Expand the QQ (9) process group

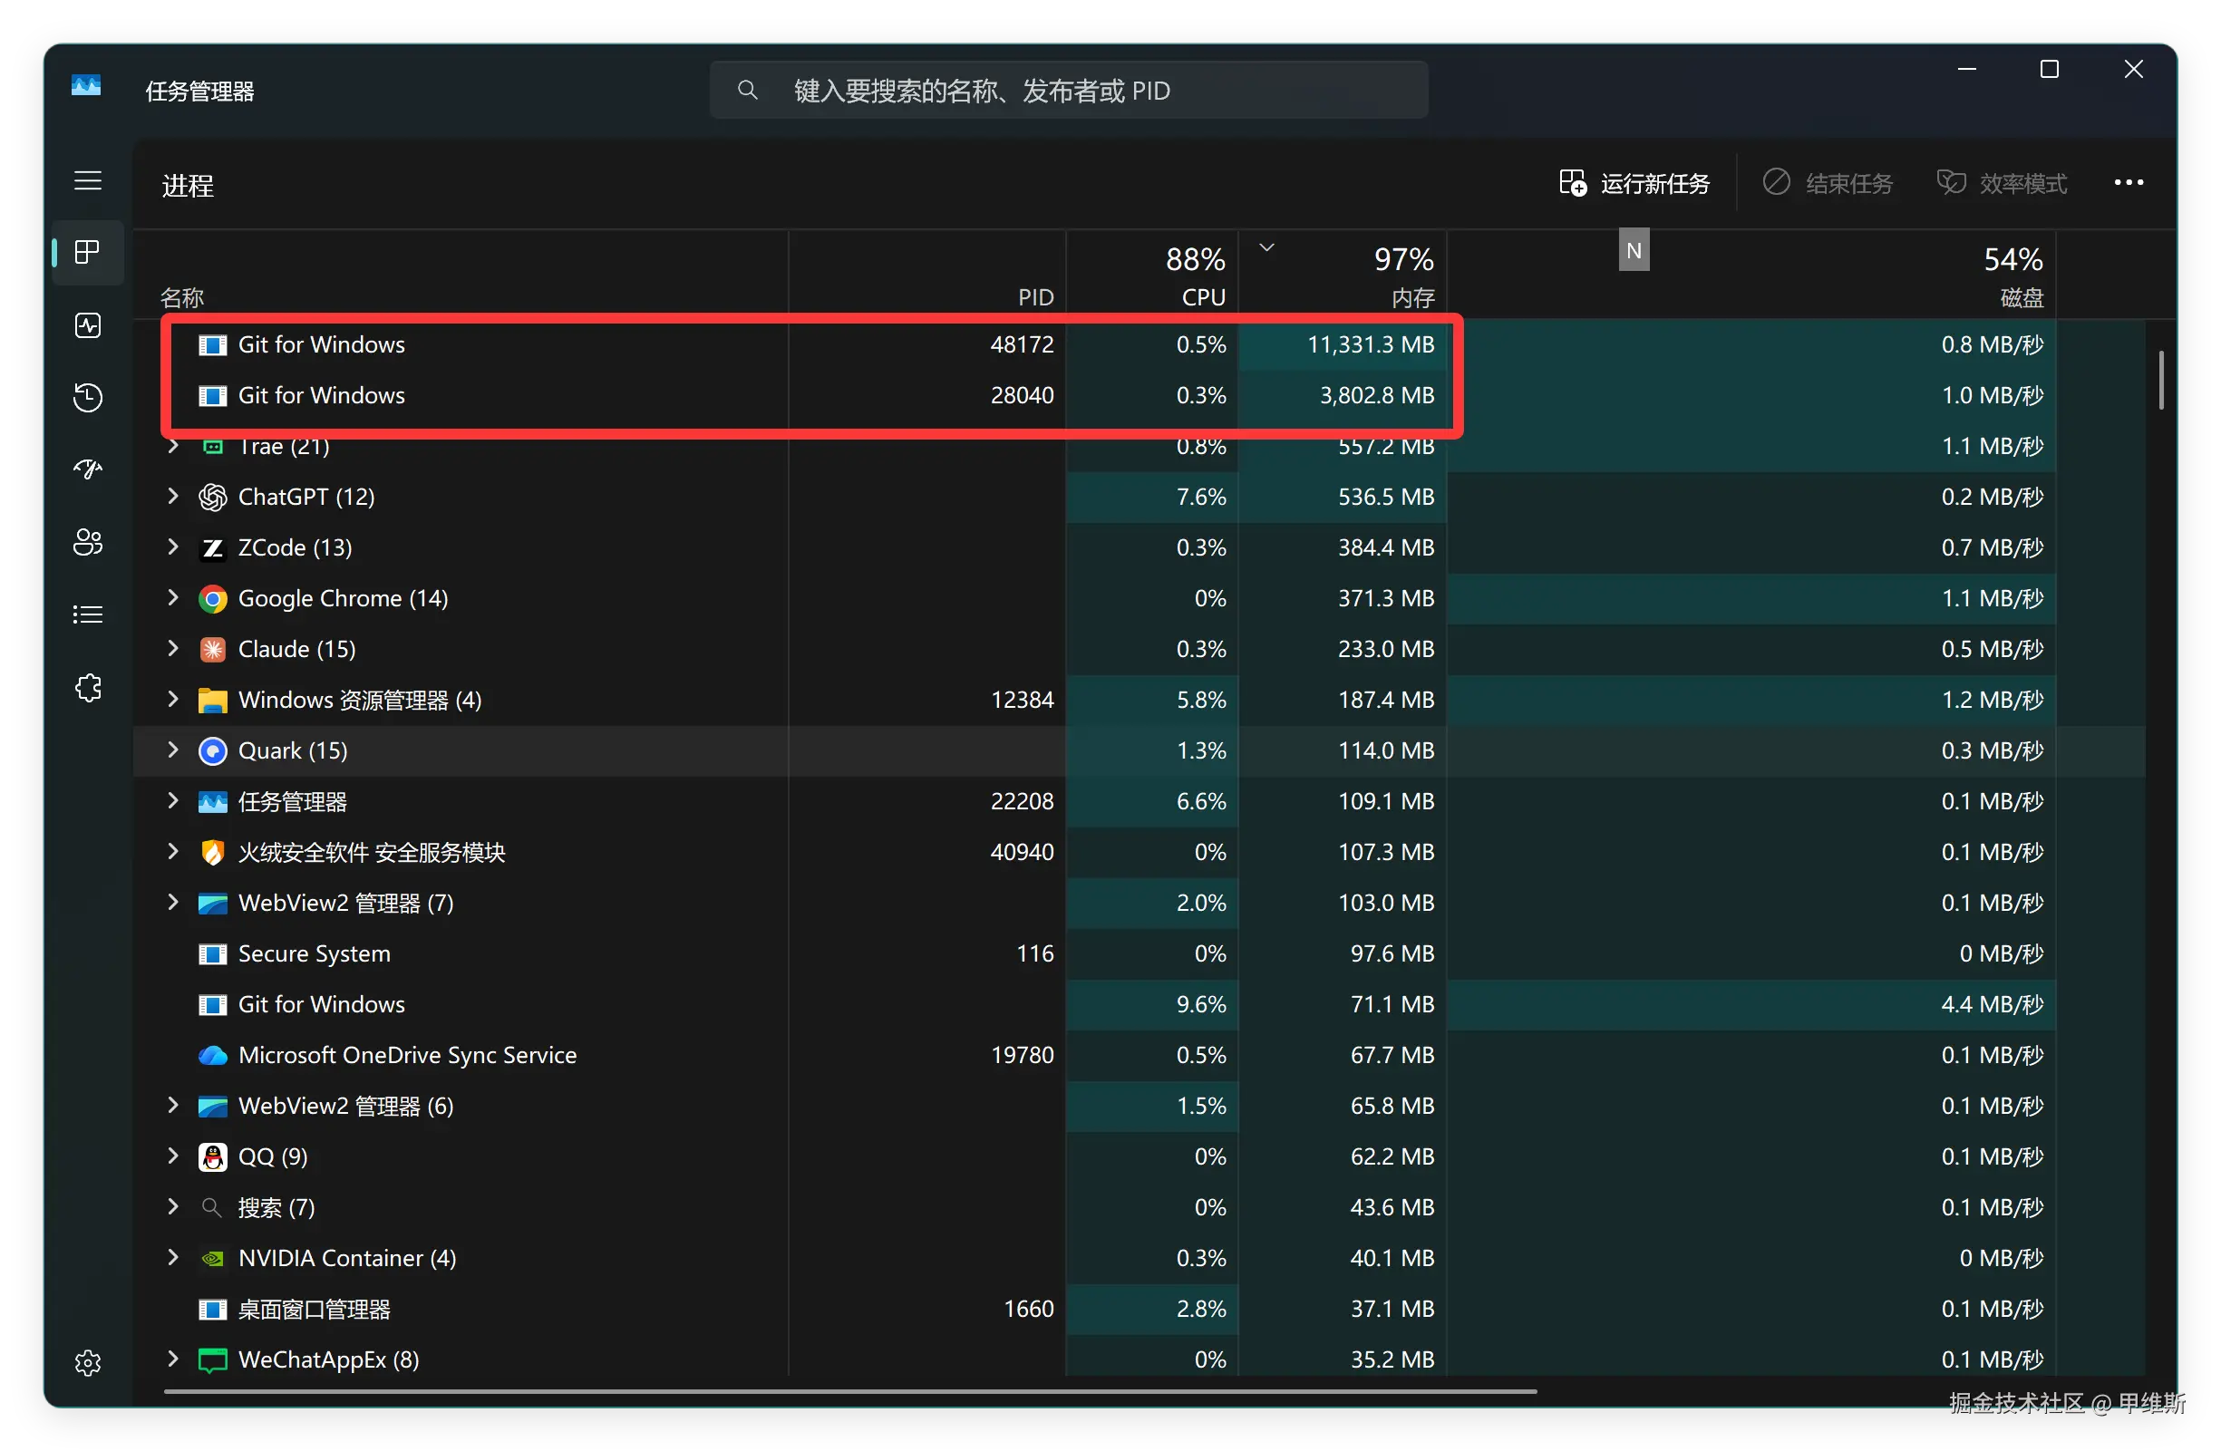(172, 1156)
